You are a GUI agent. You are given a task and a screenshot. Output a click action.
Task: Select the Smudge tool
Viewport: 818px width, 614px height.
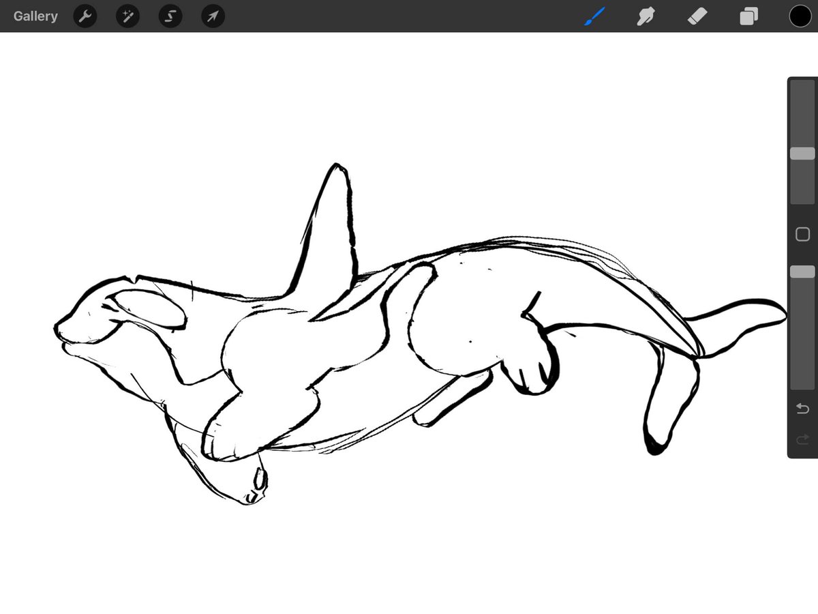(x=646, y=16)
